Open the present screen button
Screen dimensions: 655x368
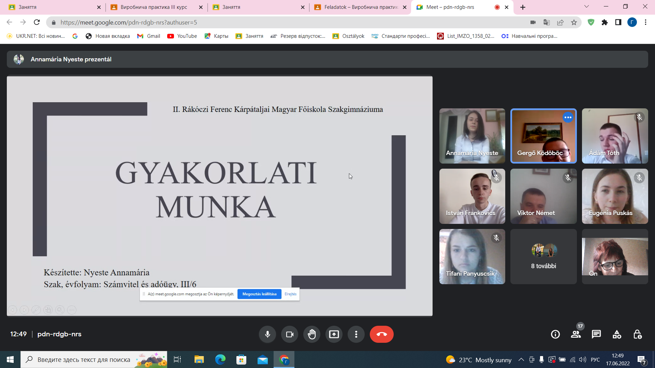tap(334, 334)
